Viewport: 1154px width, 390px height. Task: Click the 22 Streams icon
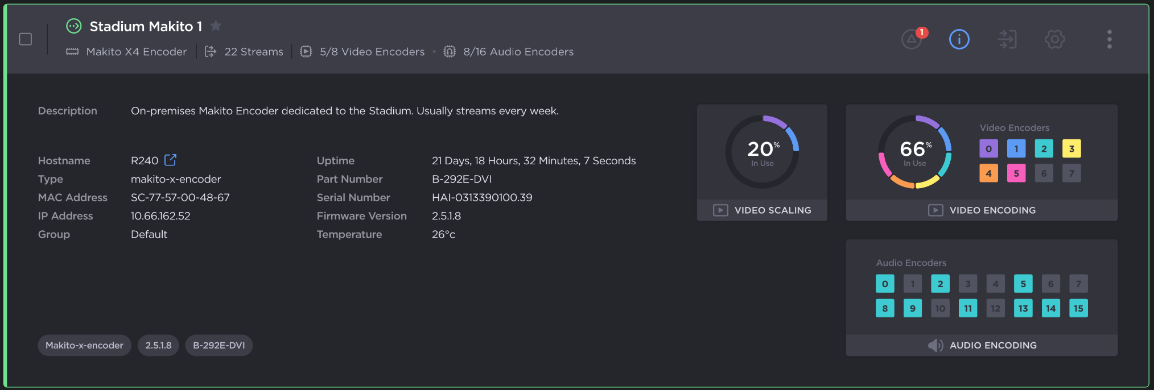(x=211, y=52)
